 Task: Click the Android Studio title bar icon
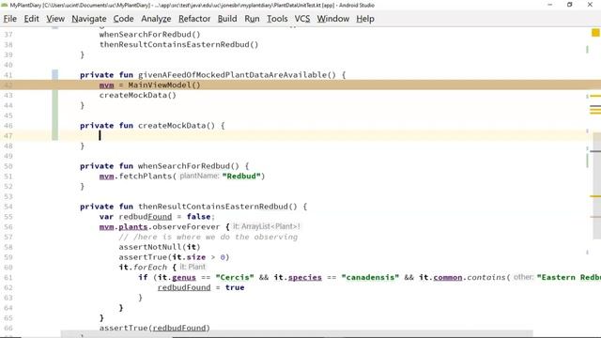point(5,5)
